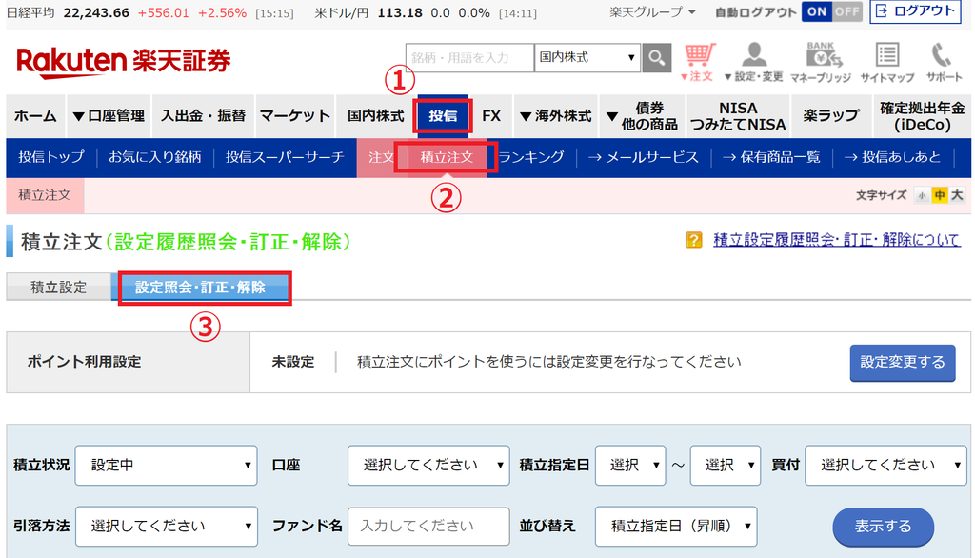
Task: Click the 表示する button
Action: point(883,527)
